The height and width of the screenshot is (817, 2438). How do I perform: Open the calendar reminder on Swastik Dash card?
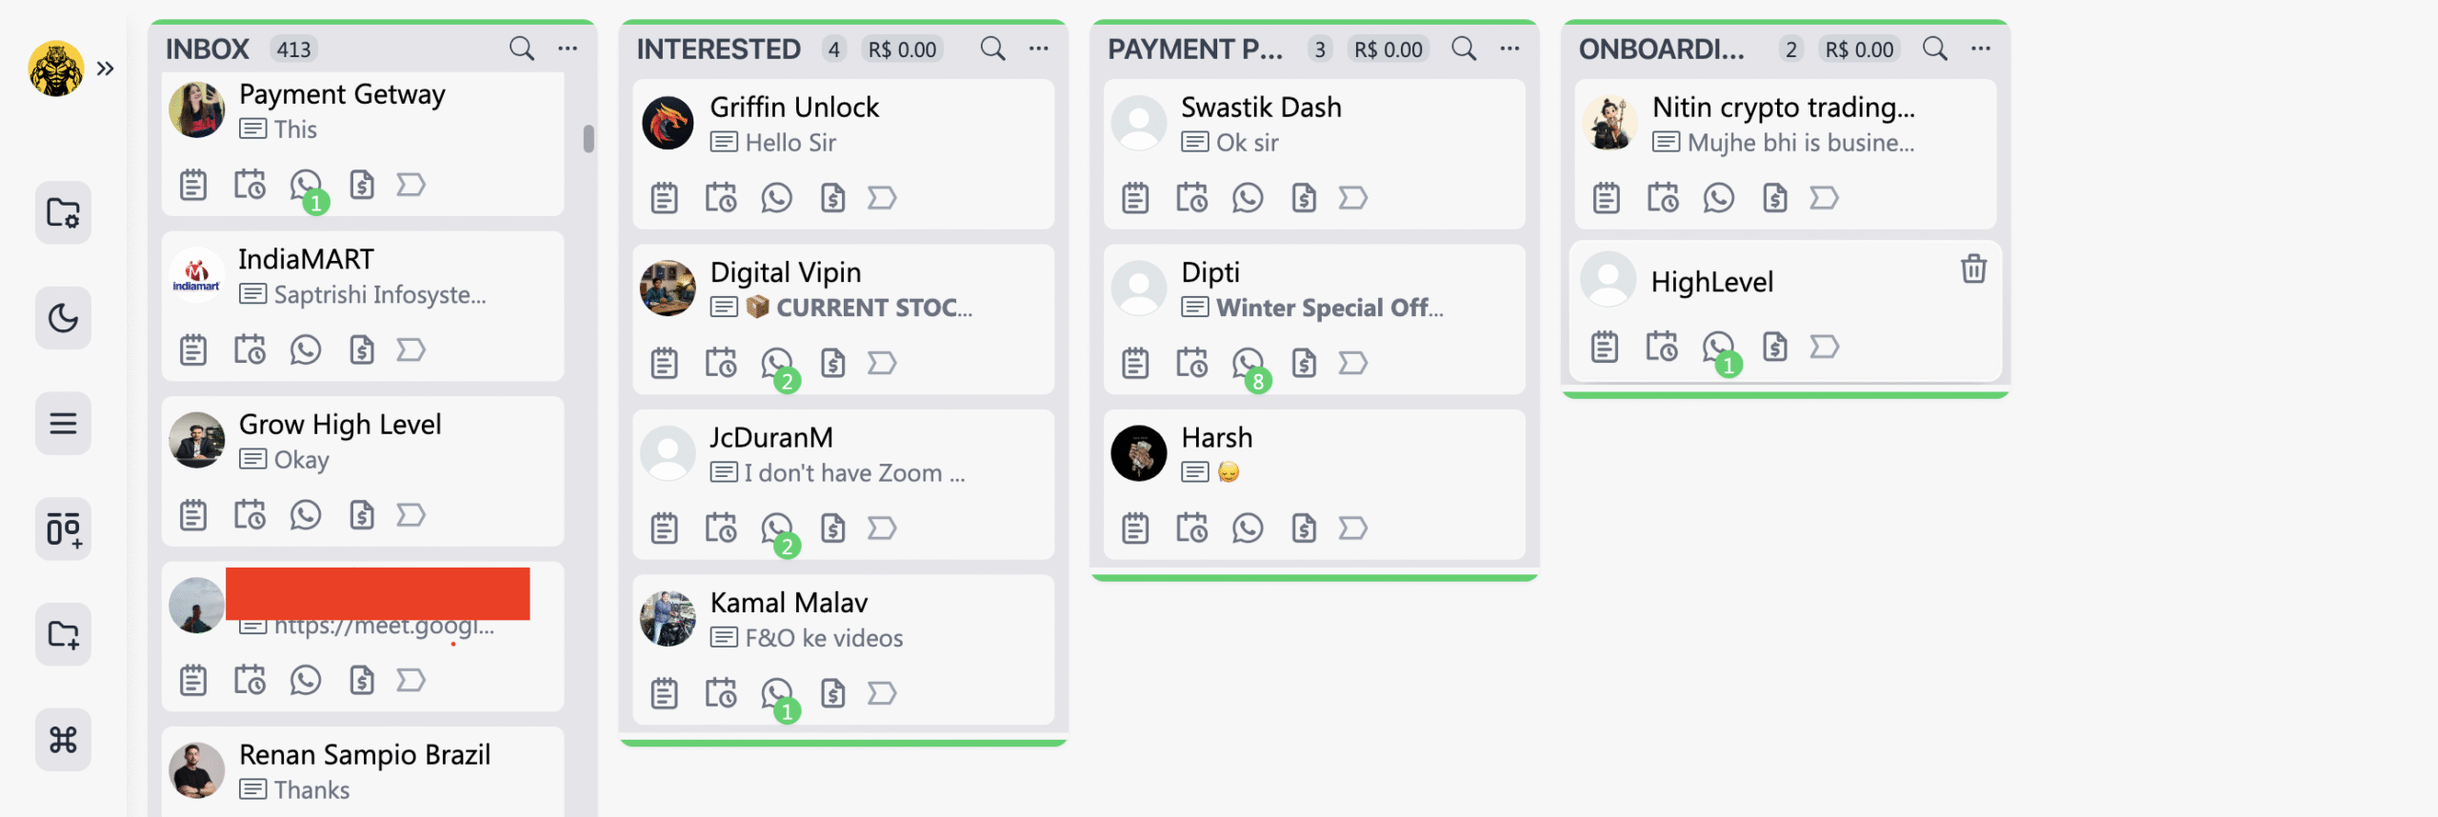point(1192,197)
